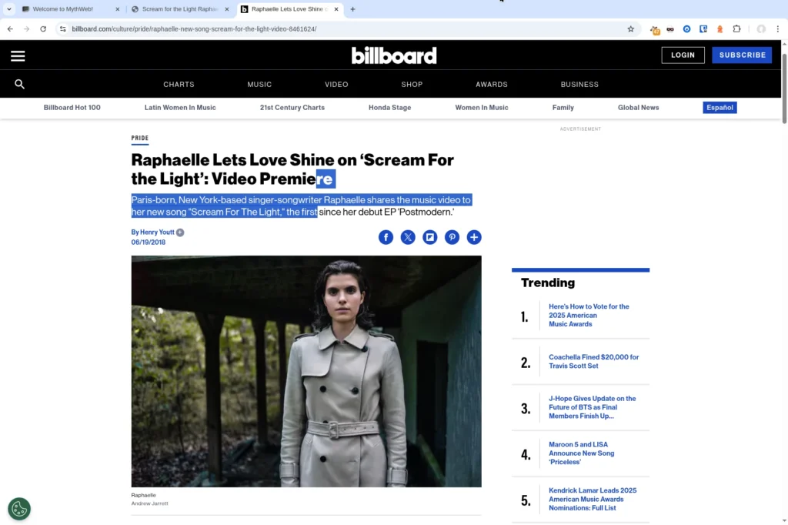Open a new browser tab
This screenshot has width=788, height=525.
point(352,9)
